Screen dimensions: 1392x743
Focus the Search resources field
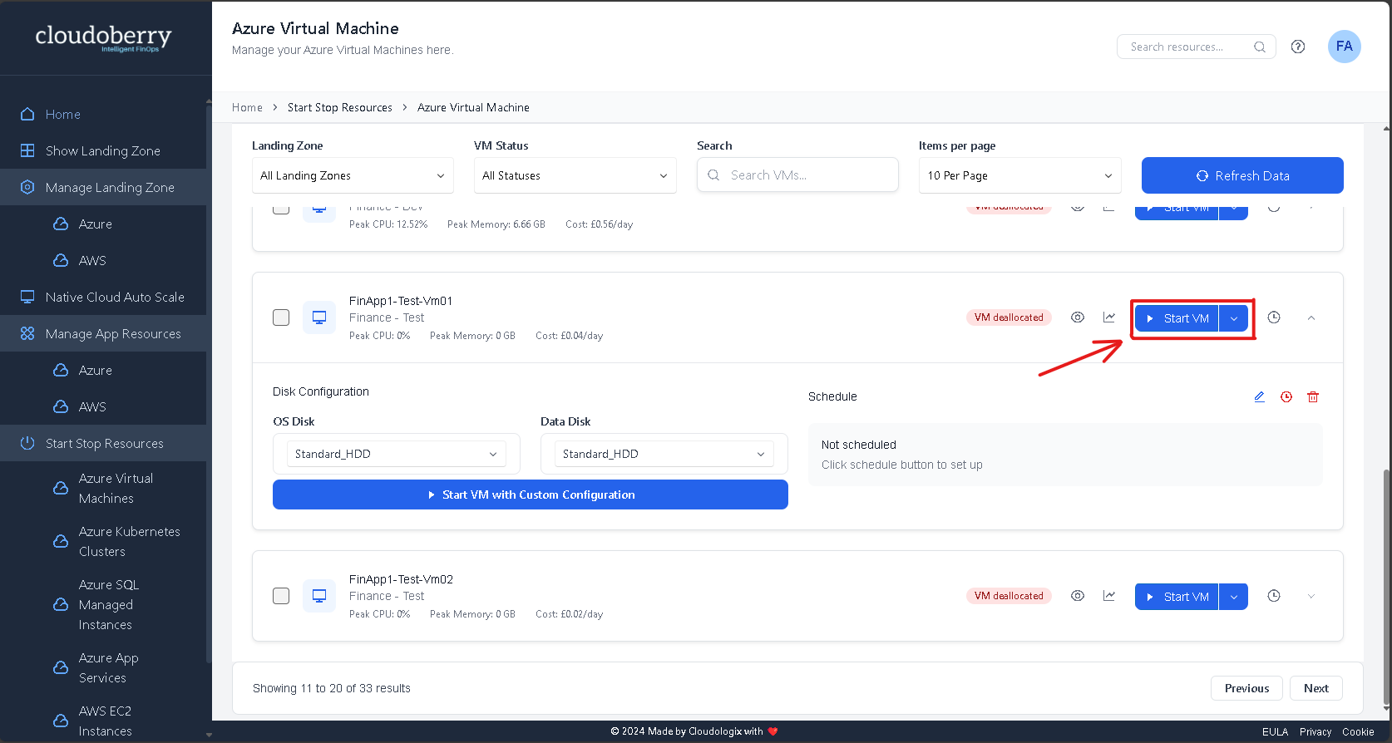1196,47
